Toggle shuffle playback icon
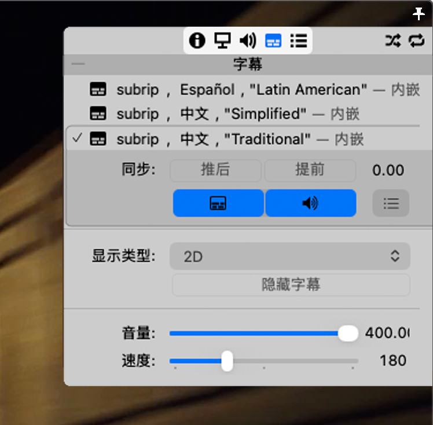The width and height of the screenshot is (433, 425). (392, 41)
